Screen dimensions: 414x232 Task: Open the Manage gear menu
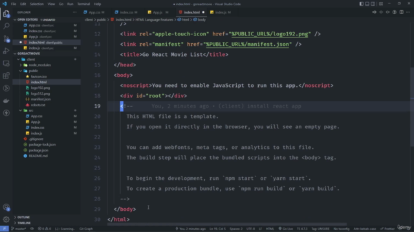tap(6, 219)
